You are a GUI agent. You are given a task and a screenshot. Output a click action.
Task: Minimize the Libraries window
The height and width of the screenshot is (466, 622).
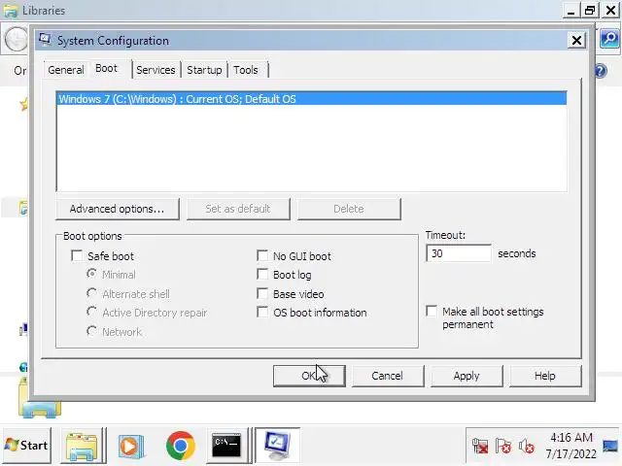571,10
